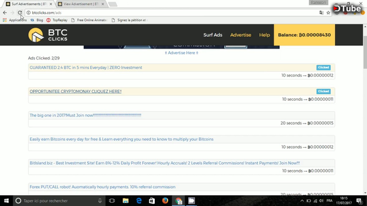Open the TopReplay bookmark
The height and width of the screenshot is (206, 367).
[57, 20]
